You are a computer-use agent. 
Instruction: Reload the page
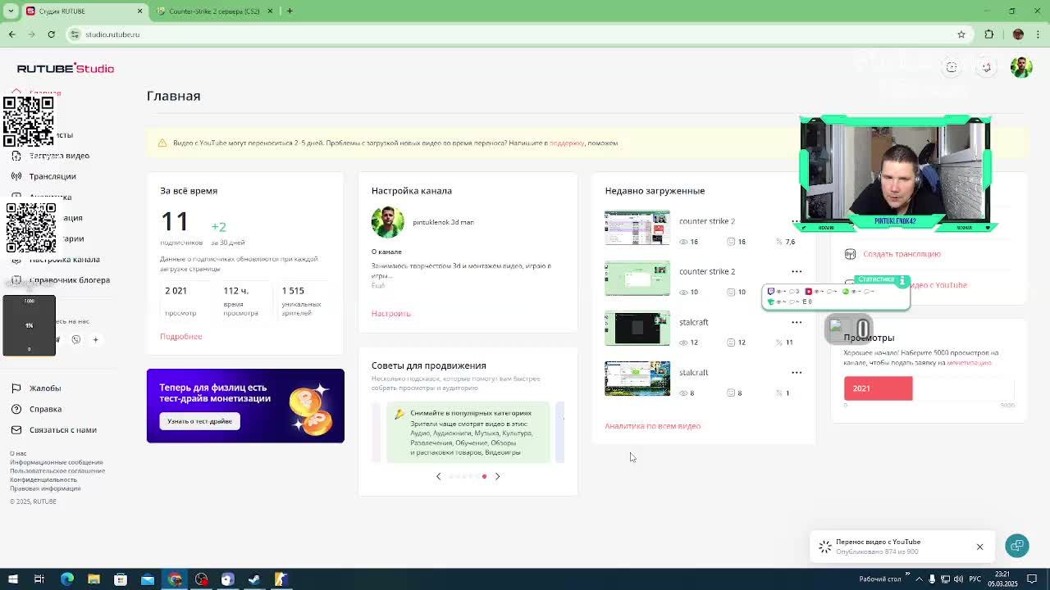[x=51, y=34]
